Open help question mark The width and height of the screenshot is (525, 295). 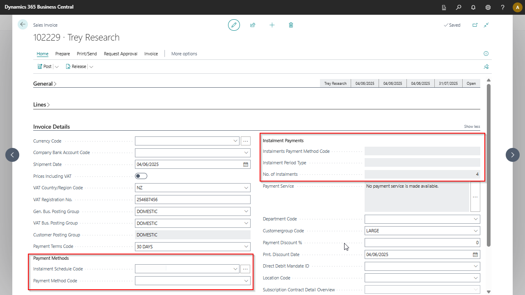(x=503, y=7)
